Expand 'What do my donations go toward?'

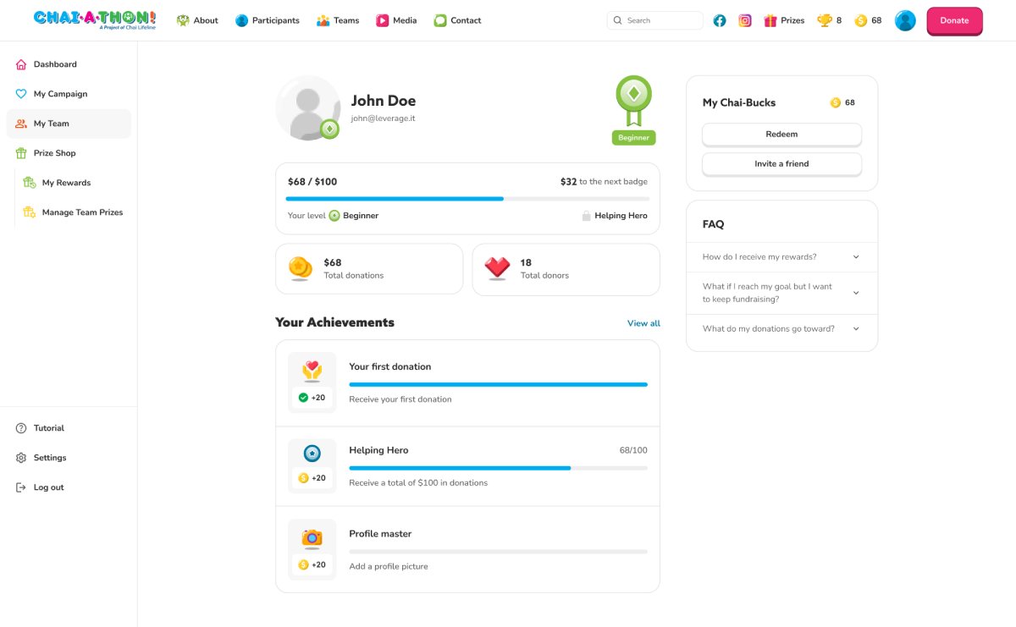tap(781, 328)
